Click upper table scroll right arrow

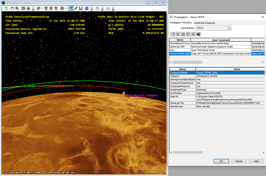pos(263,62)
